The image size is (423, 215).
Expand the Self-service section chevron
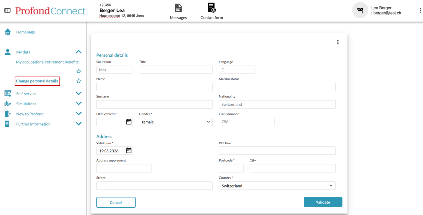(79, 93)
